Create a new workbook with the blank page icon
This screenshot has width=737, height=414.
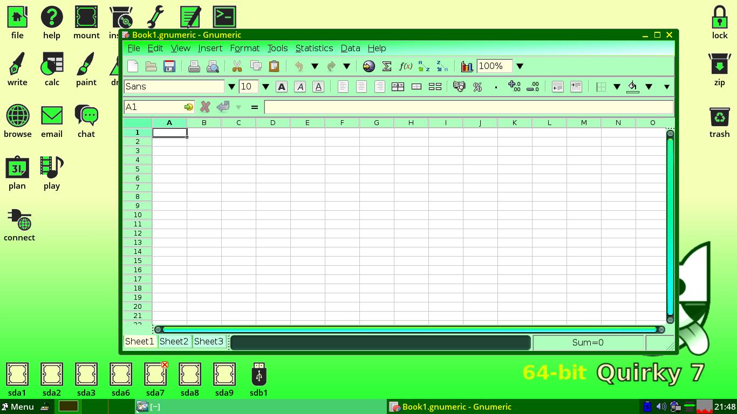click(133, 66)
